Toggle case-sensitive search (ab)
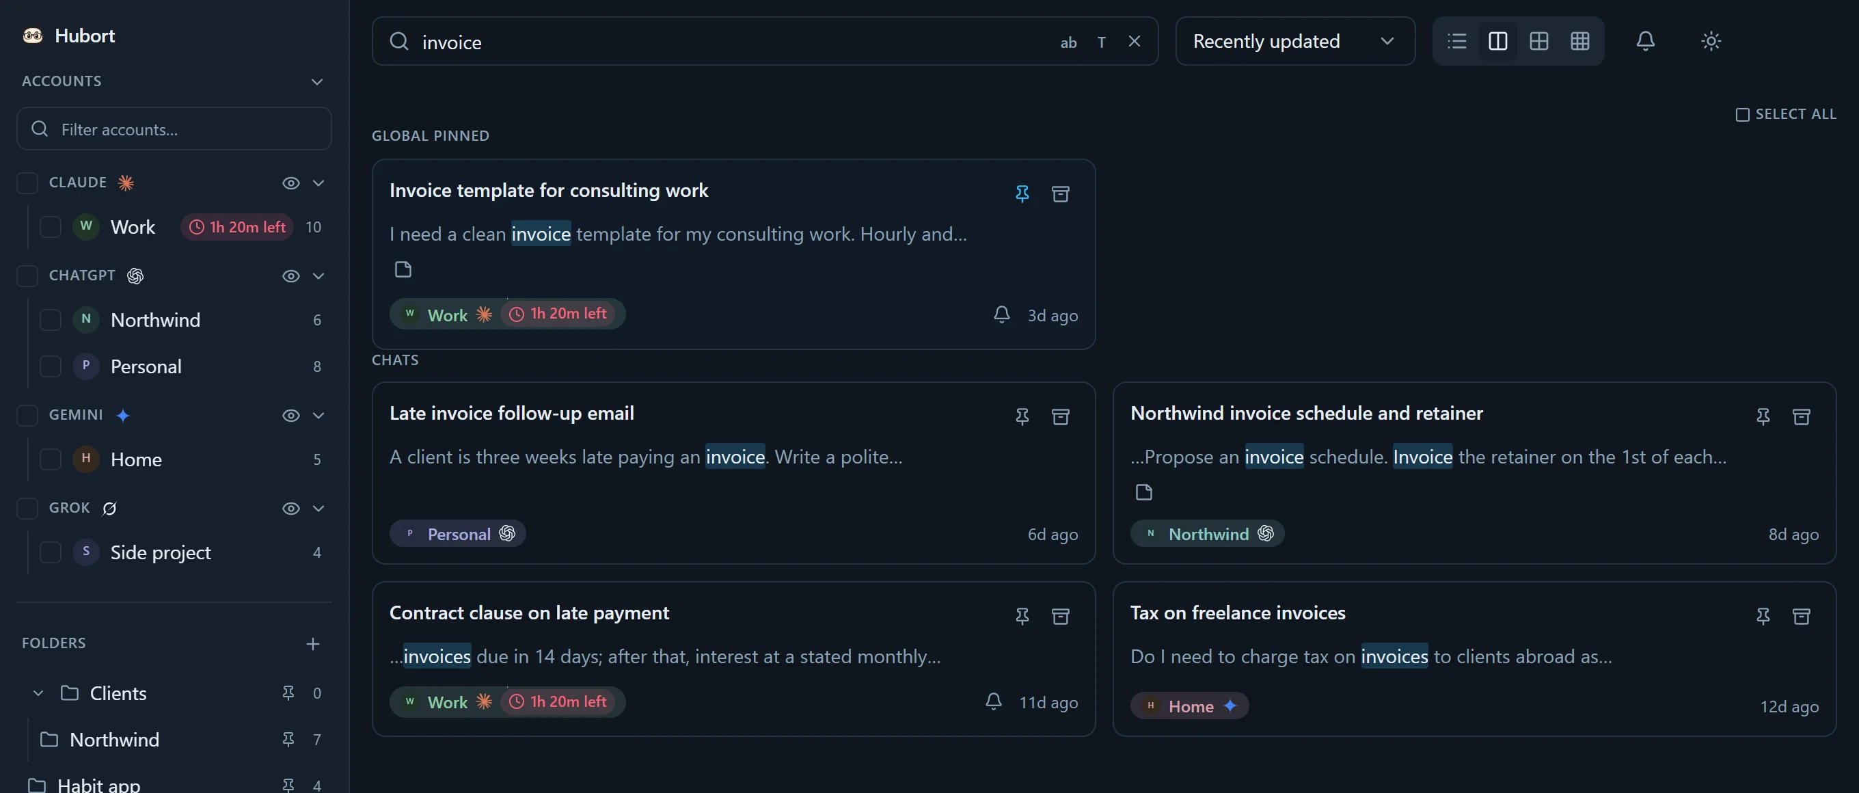Screen dimensions: 1859x793 pos(1068,42)
